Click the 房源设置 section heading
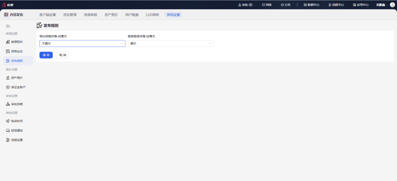The image size is (397, 181). [x=12, y=33]
